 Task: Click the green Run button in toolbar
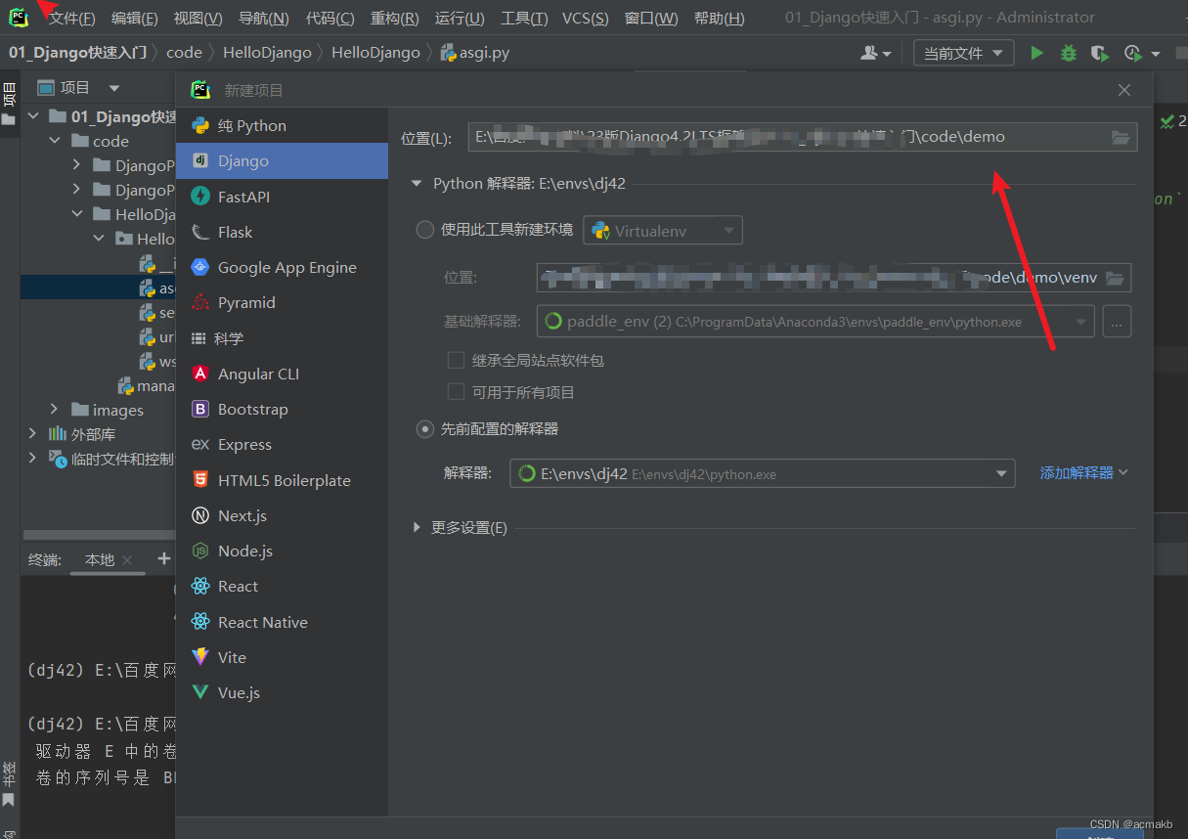click(x=1037, y=53)
